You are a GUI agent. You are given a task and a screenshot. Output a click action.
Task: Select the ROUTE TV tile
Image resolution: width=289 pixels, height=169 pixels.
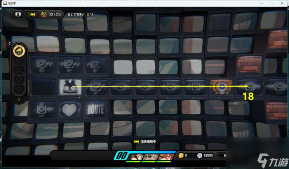click(95, 109)
